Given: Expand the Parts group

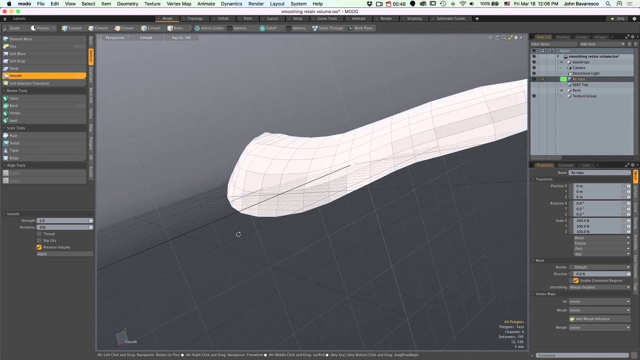Looking at the screenshot, I should pyautogui.click(x=562, y=90).
